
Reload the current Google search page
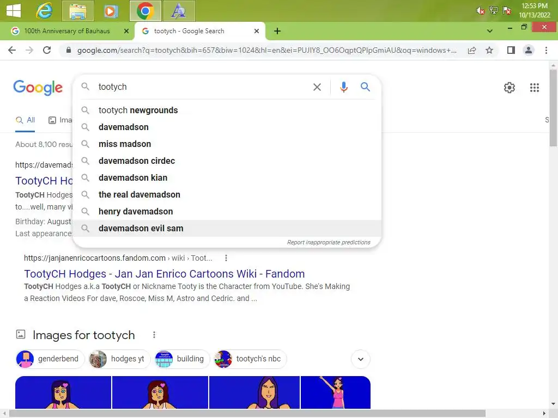[47, 50]
